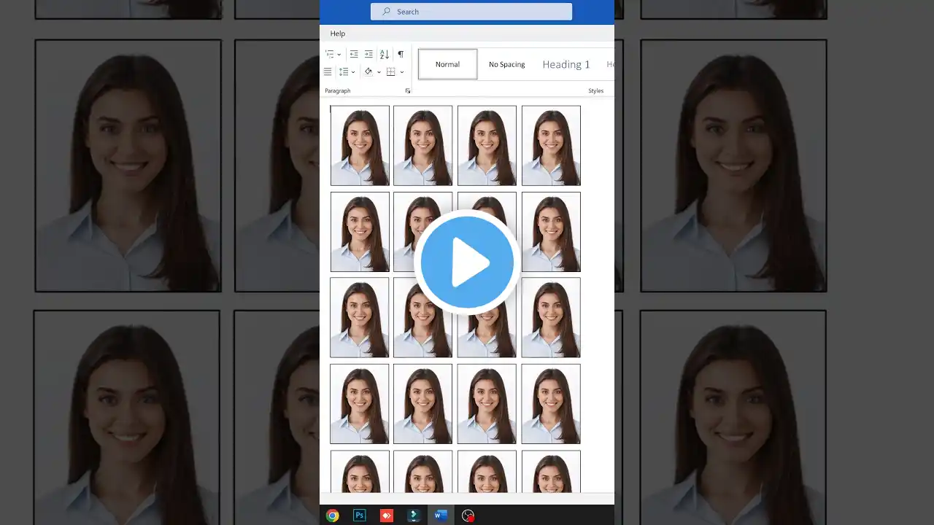Click the Word icon in the taskbar
The image size is (934, 525).
(x=441, y=516)
